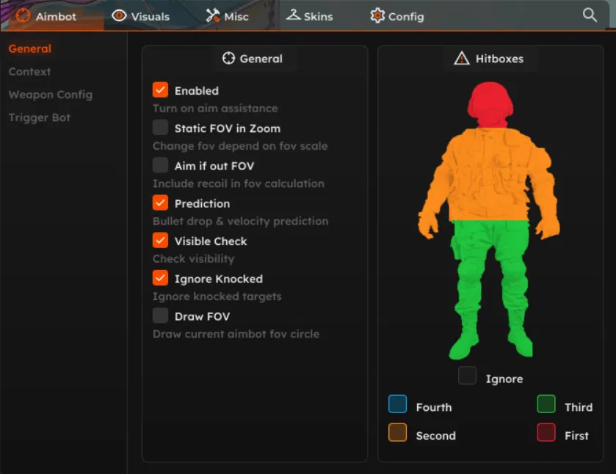The height and width of the screenshot is (474, 616).
Task: Turn off the Prediction checkbox
Action: pyautogui.click(x=160, y=203)
